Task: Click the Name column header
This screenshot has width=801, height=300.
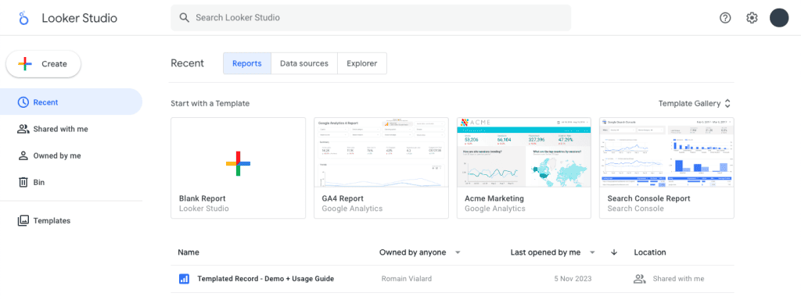Action: tap(189, 252)
